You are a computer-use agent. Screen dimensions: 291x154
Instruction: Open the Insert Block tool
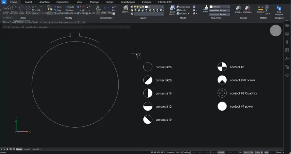172,10
